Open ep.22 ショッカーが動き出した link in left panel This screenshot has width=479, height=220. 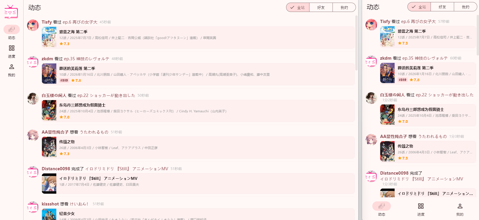pyautogui.click(x=106, y=95)
